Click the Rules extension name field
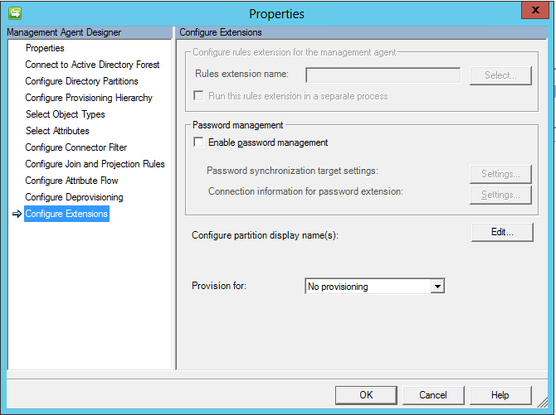The width and height of the screenshot is (556, 415). point(383,75)
